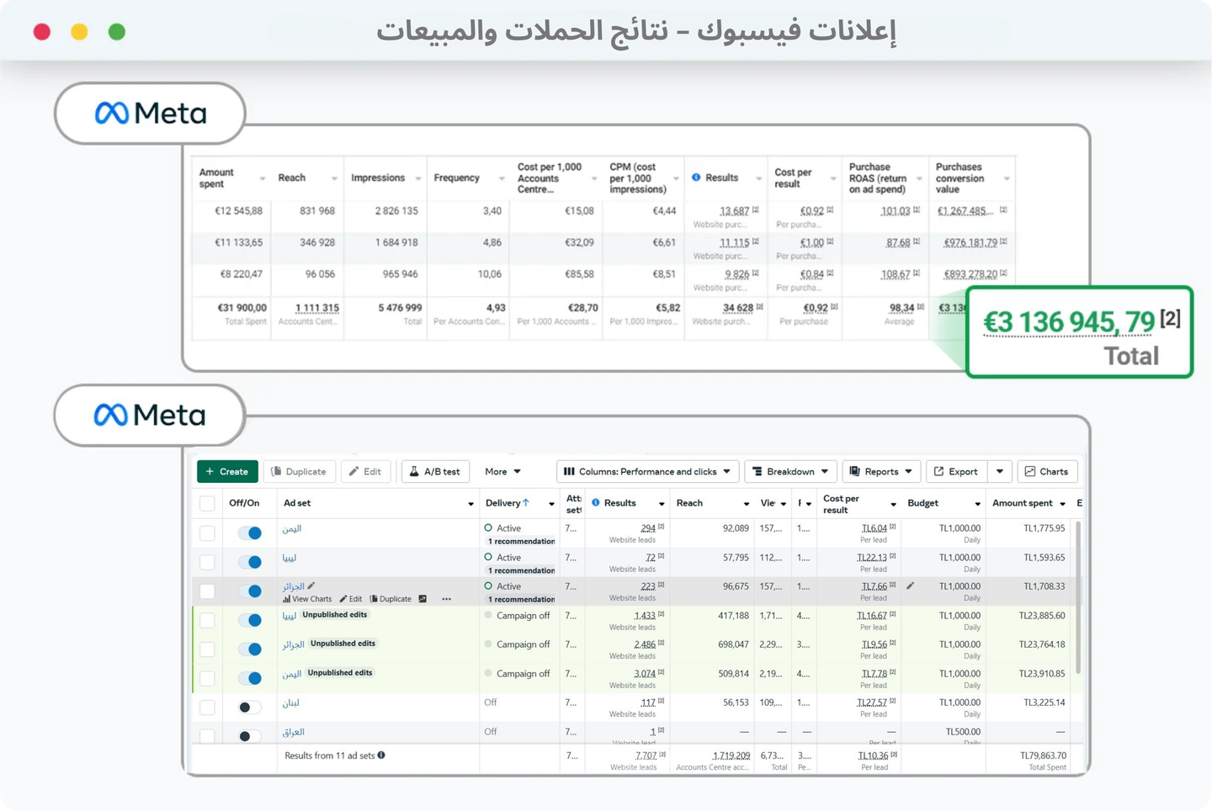Open the three-dots menu in hovered row
Viewport: 1212px width, 811px height.
(446, 599)
